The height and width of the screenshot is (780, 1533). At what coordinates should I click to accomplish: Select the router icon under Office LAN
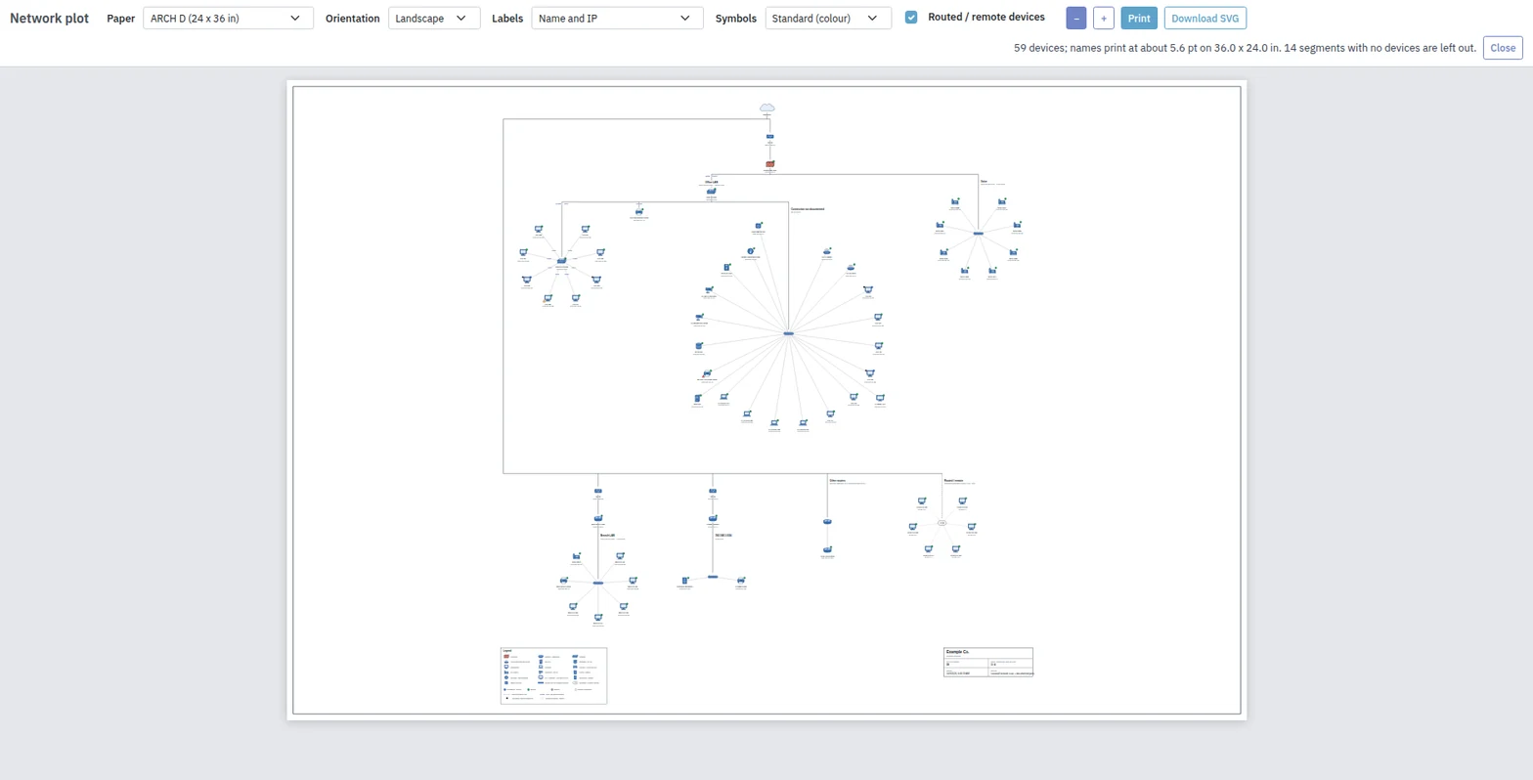(x=712, y=192)
